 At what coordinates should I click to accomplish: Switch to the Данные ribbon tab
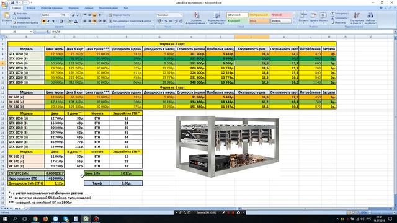(x=89, y=8)
